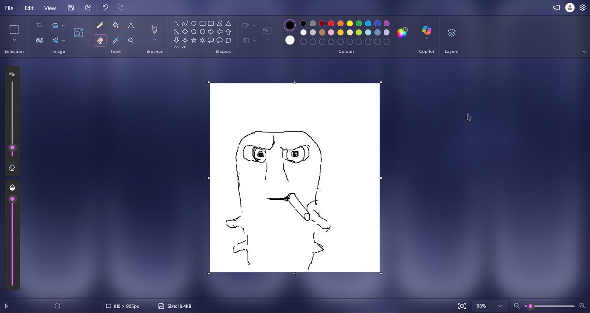Open Paint settings gear

coord(583,8)
